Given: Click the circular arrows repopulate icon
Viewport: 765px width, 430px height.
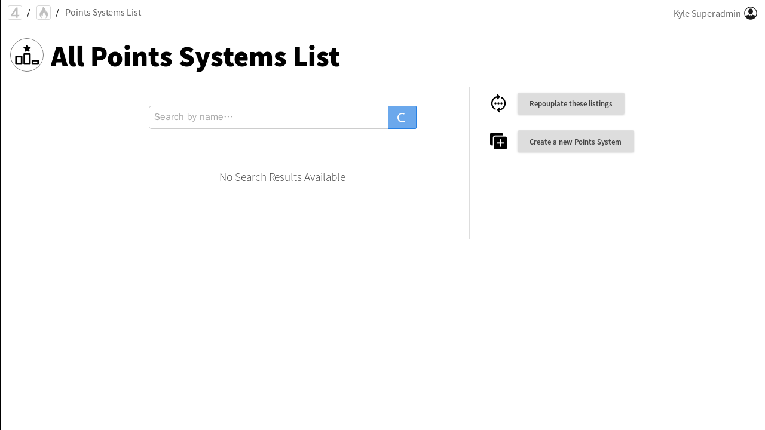Looking at the screenshot, I should click(x=498, y=103).
